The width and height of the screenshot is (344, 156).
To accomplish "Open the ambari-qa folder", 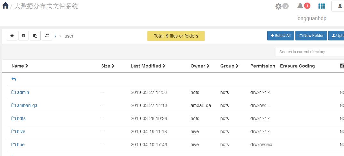I will point(27,105).
